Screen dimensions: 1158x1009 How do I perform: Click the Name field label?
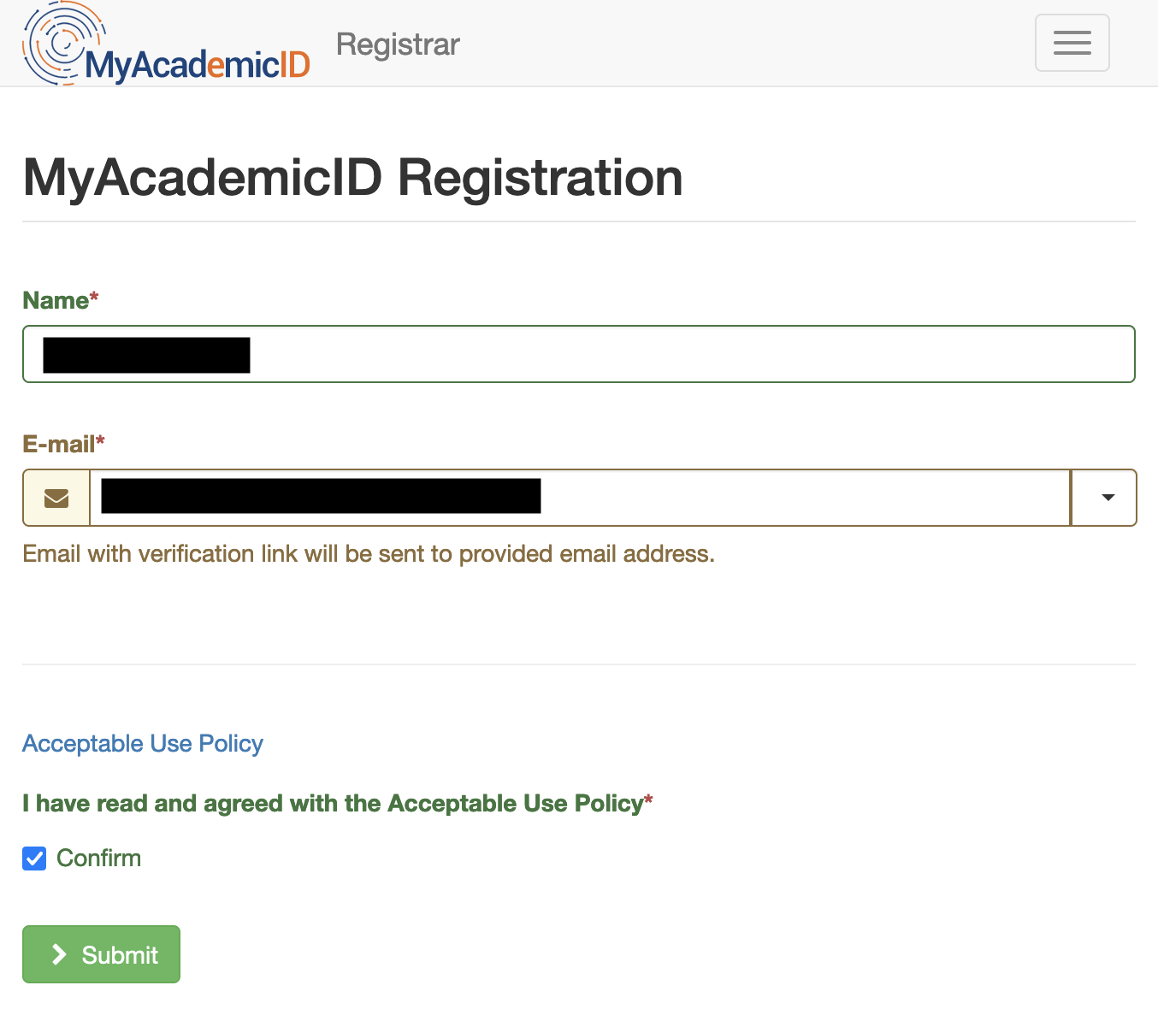coord(56,300)
